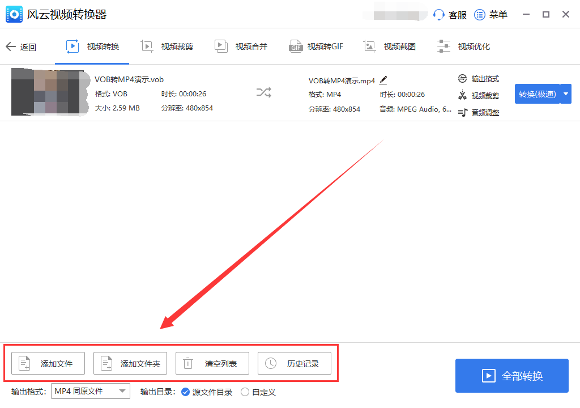The height and width of the screenshot is (408, 580).
Task: Open 输出格式 output format settings
Action: pos(484,79)
